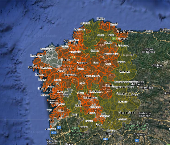
Task: Select the Camariñas coastal label
Action: pos(36,55)
